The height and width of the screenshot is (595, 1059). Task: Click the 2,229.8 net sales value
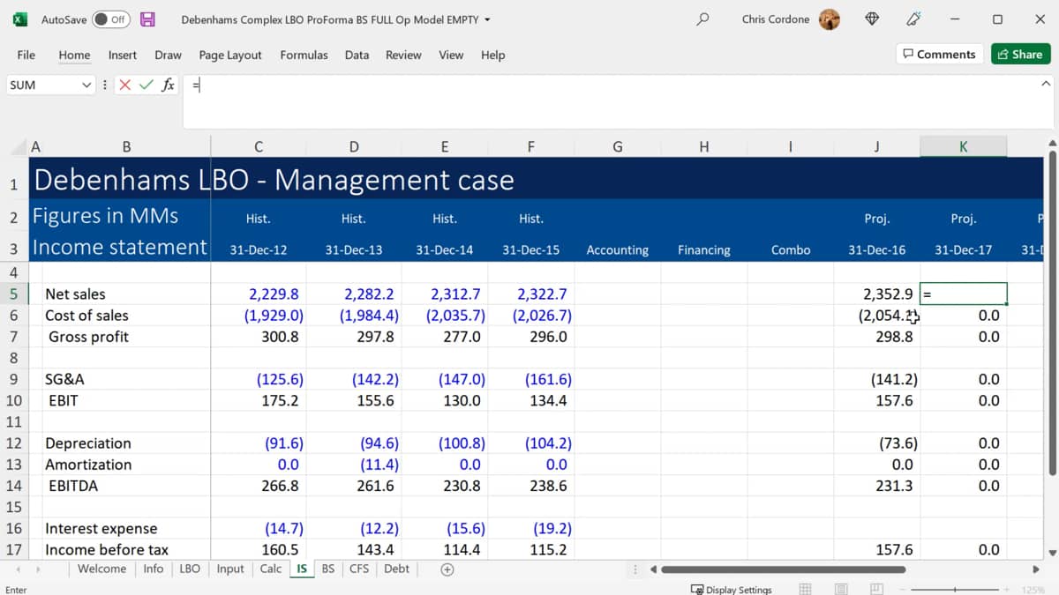274,294
